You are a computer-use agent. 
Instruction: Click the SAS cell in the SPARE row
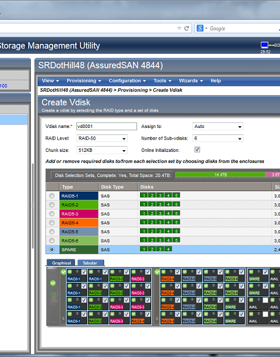pyautogui.click(x=118, y=249)
